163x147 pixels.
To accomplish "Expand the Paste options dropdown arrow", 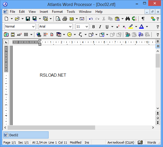I will [x=123, y=19].
